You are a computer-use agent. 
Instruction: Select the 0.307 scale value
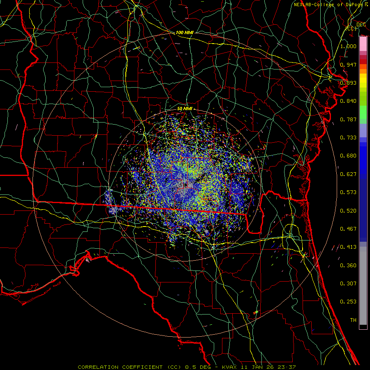pyautogui.click(x=348, y=284)
